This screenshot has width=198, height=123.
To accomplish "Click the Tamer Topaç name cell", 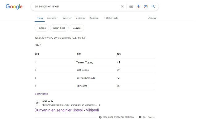I will [x=84, y=62].
